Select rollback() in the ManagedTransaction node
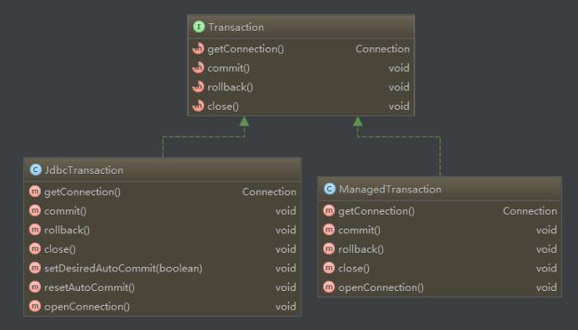This screenshot has width=578, height=330. pos(361,249)
